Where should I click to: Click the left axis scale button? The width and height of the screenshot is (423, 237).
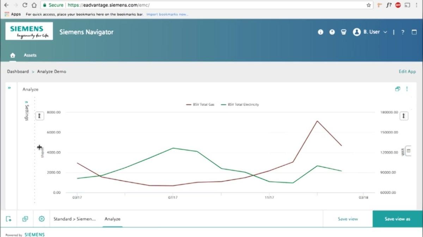(40, 116)
